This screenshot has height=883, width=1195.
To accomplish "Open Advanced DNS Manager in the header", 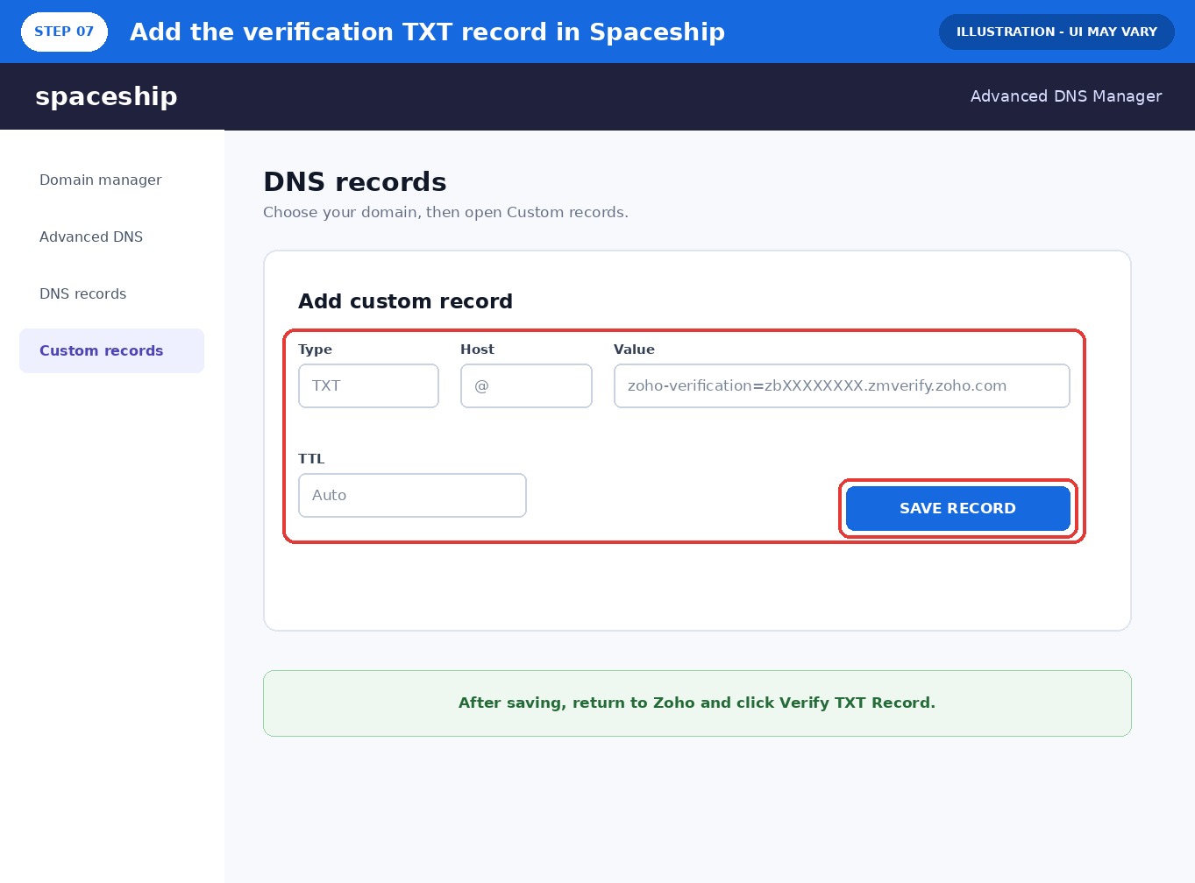I will [x=1066, y=96].
